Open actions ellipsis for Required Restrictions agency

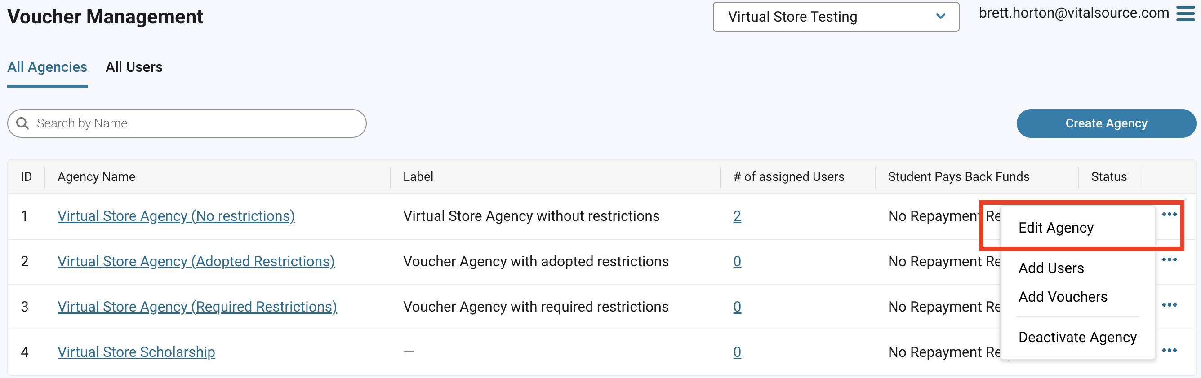click(x=1169, y=305)
